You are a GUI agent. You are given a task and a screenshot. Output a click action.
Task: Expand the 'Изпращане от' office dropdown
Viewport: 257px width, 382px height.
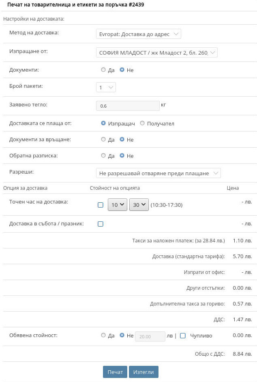point(156,53)
